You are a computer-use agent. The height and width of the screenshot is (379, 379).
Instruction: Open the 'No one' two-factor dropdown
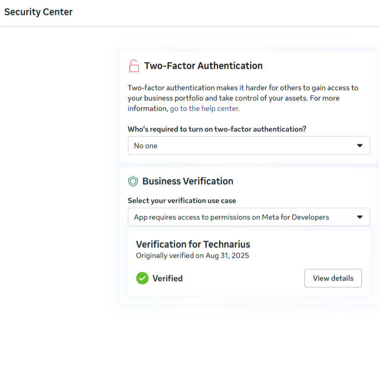pyautogui.click(x=249, y=145)
